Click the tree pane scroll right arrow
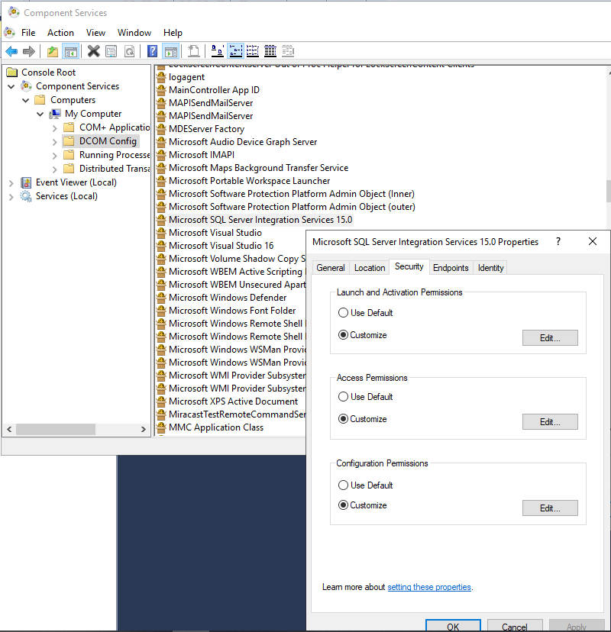611x632 pixels. pyautogui.click(x=143, y=429)
